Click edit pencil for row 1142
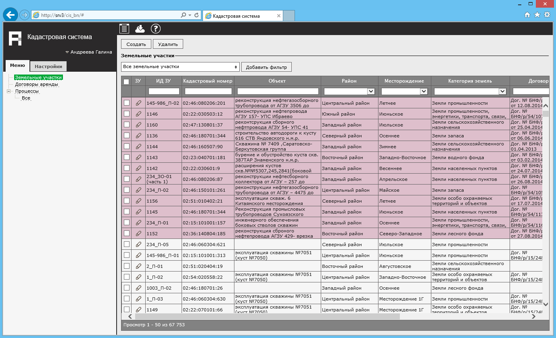 coord(138,168)
